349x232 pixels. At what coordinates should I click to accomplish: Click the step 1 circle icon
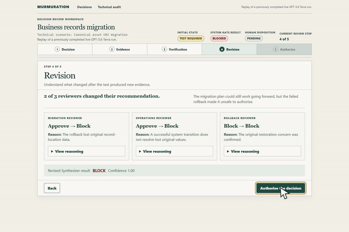pyautogui.click(x=57, y=49)
